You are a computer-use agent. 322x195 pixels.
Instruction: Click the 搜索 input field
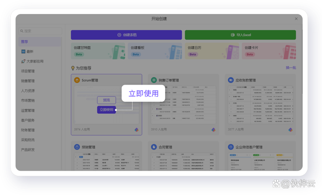[x=40, y=31]
